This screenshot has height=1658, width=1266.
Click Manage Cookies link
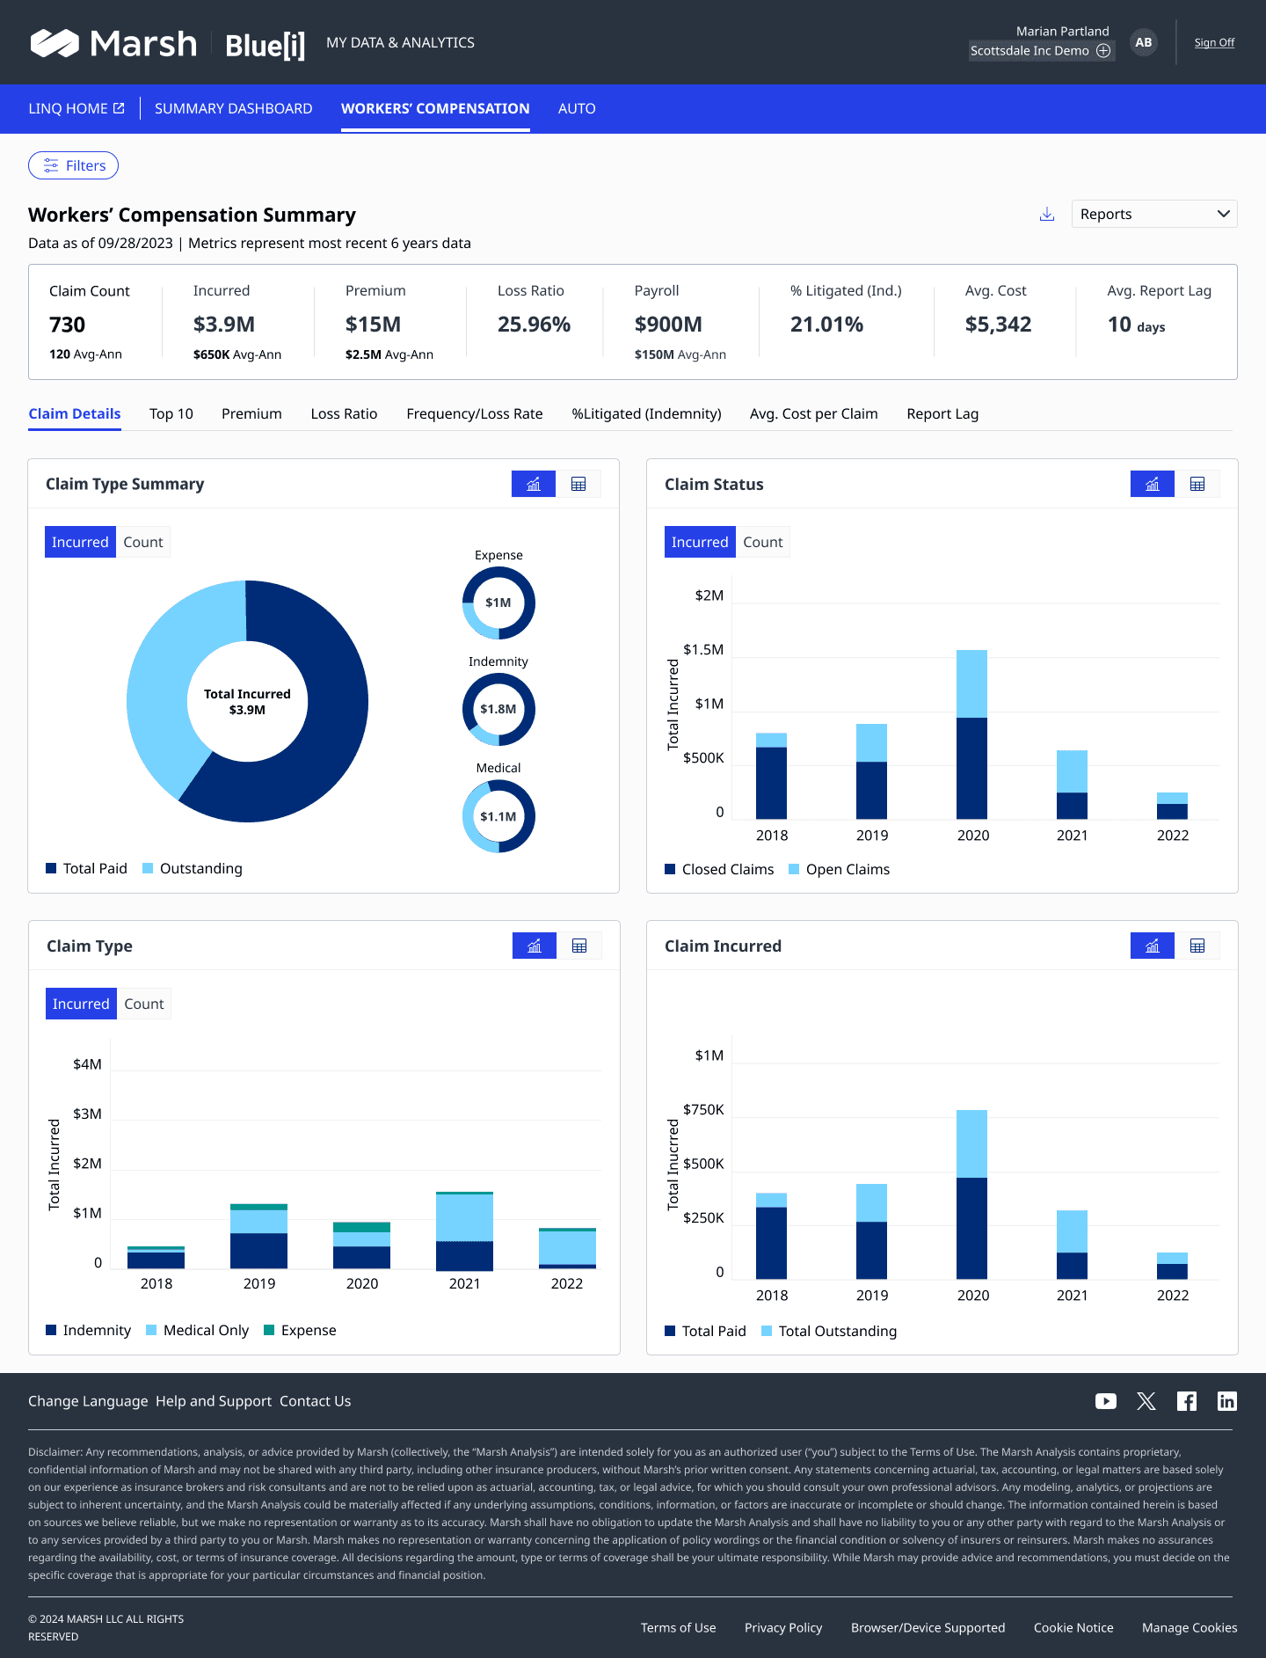(1190, 1627)
